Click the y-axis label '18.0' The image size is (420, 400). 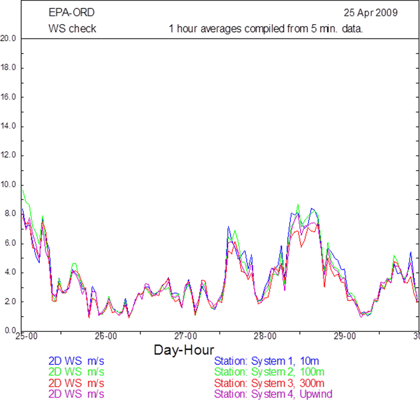coord(8,68)
